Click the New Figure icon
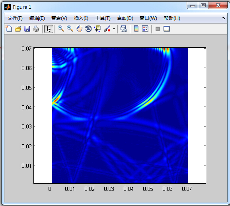Screen dimensions: 230x206 point(9,29)
